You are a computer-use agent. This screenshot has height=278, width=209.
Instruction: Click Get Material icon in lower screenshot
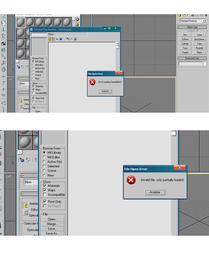point(22,160)
